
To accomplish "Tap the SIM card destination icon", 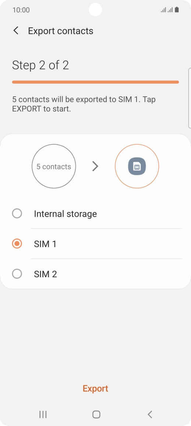I will [137, 166].
